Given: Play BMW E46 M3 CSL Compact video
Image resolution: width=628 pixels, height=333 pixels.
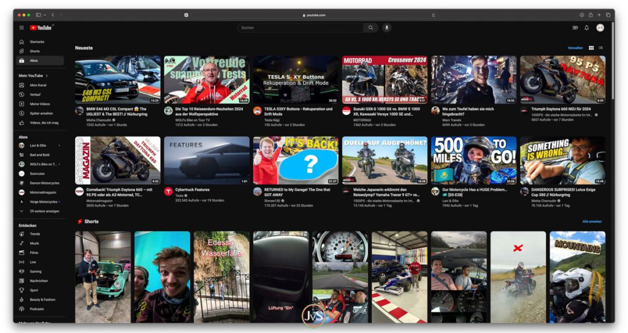Looking at the screenshot, I should click(118, 80).
